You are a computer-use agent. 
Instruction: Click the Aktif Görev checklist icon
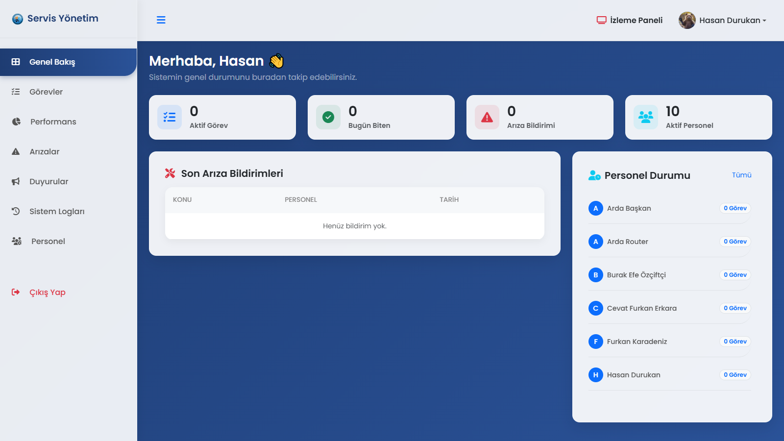[170, 117]
